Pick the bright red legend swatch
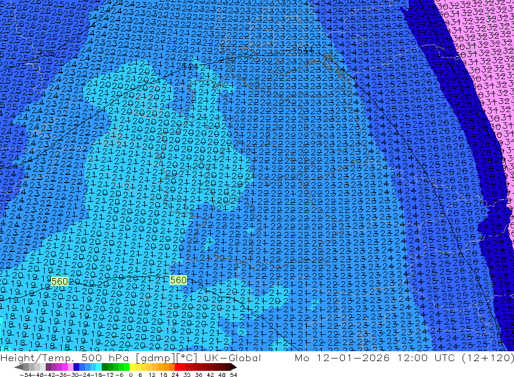 click(x=177, y=367)
